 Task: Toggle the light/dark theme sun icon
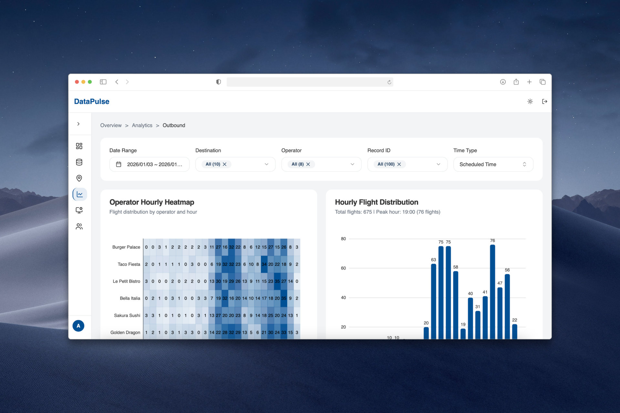pyautogui.click(x=530, y=102)
